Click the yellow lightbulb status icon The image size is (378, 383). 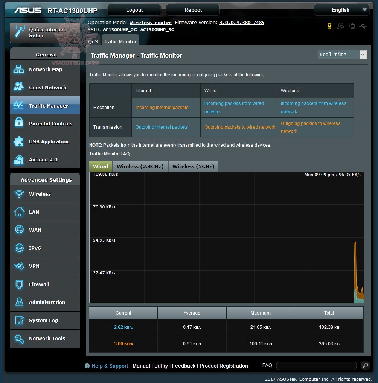(x=329, y=26)
